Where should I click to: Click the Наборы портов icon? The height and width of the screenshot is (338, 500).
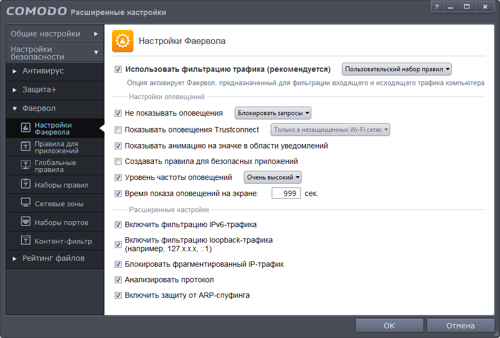point(25,222)
